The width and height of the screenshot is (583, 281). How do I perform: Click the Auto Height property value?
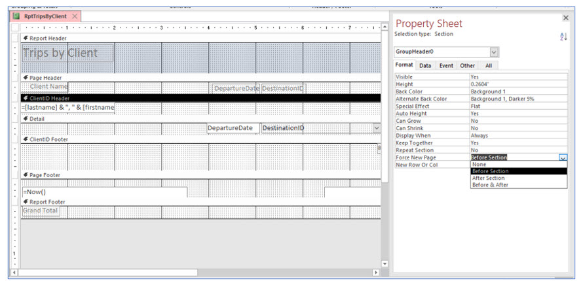tap(519, 114)
